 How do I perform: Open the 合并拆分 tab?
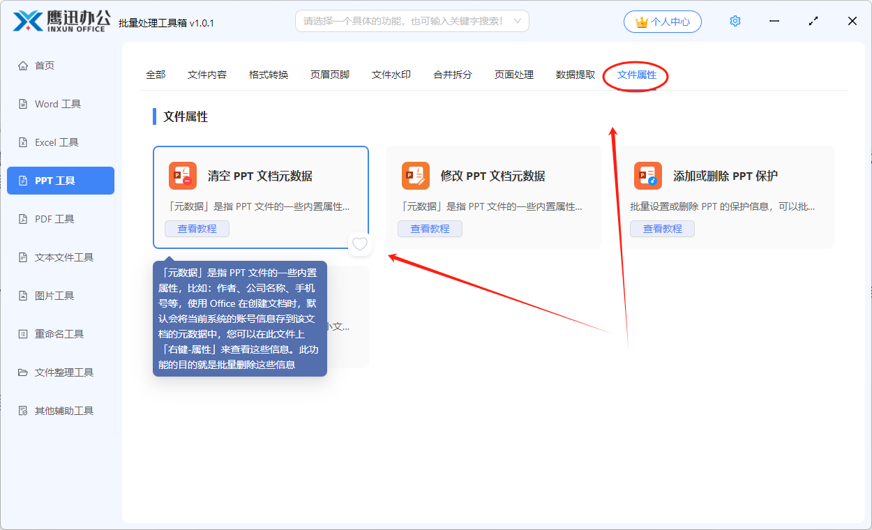pyautogui.click(x=452, y=75)
